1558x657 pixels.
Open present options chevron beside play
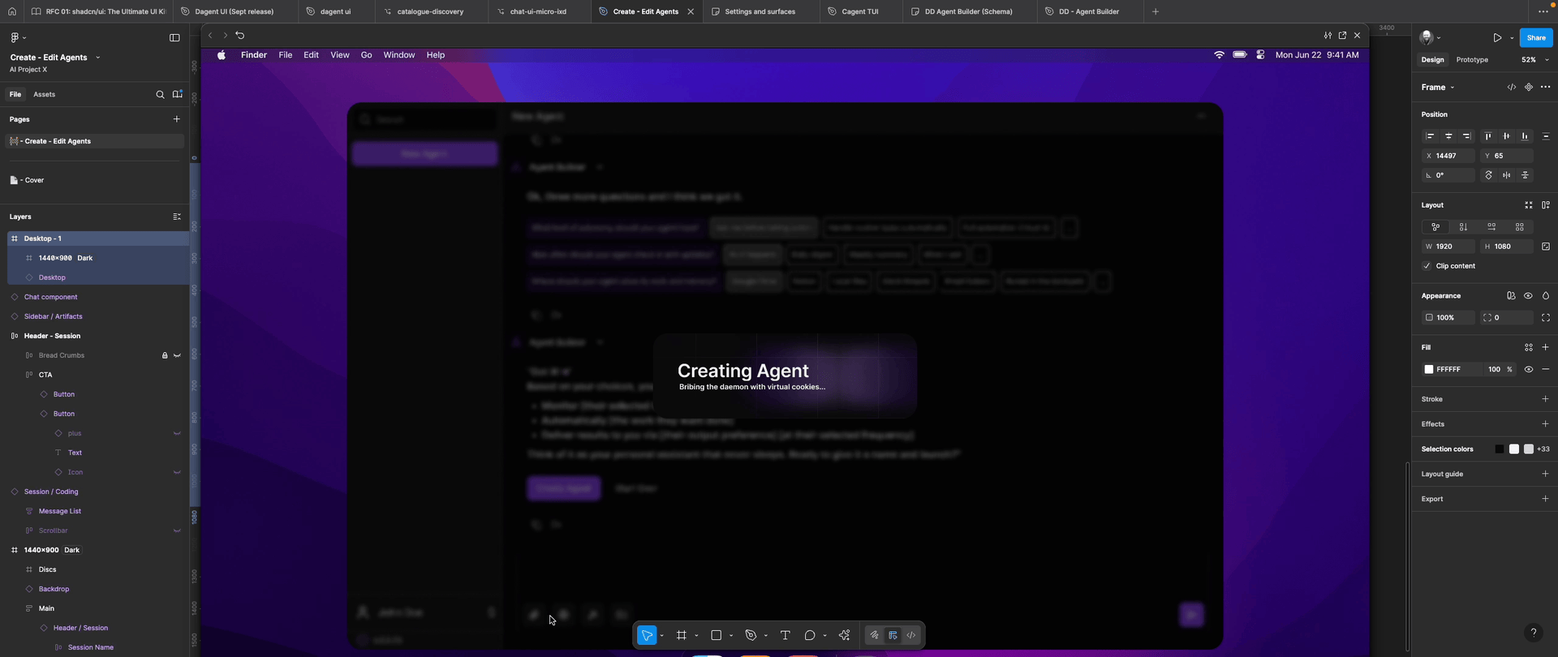(x=1512, y=38)
